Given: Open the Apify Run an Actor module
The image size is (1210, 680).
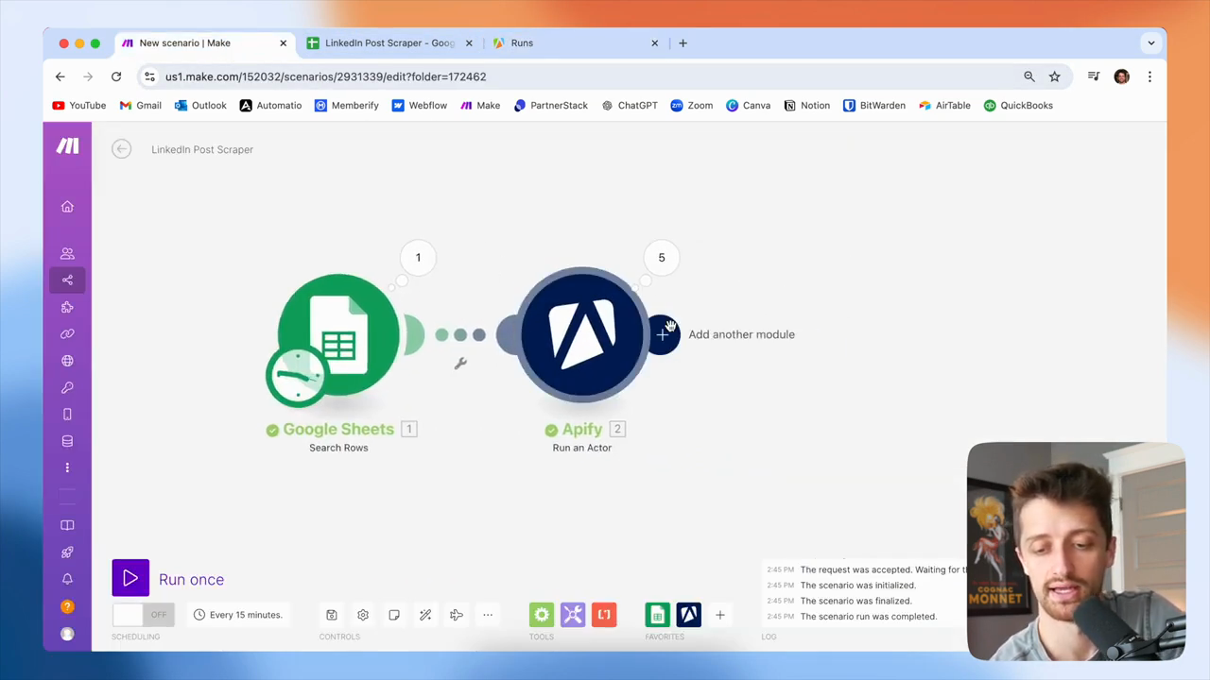Looking at the screenshot, I should [x=582, y=334].
